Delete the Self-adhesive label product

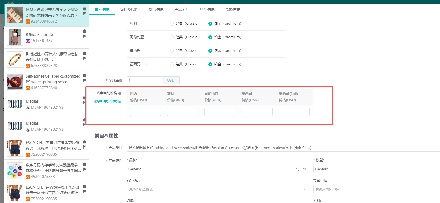[85, 75]
